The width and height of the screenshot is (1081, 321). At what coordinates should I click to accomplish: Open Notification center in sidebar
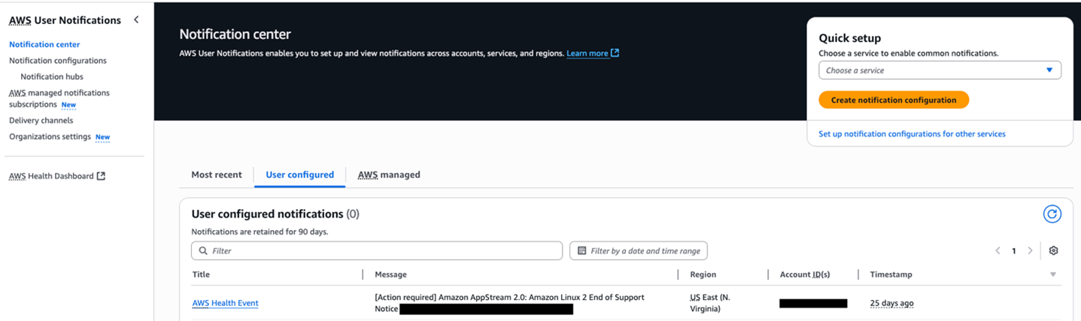coord(44,44)
